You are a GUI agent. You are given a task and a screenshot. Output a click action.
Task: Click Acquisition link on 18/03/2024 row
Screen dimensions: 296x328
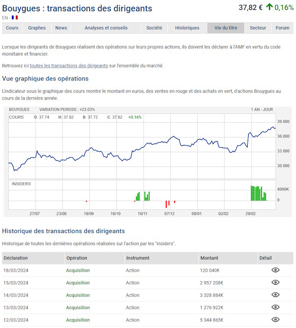pyautogui.click(x=78, y=270)
